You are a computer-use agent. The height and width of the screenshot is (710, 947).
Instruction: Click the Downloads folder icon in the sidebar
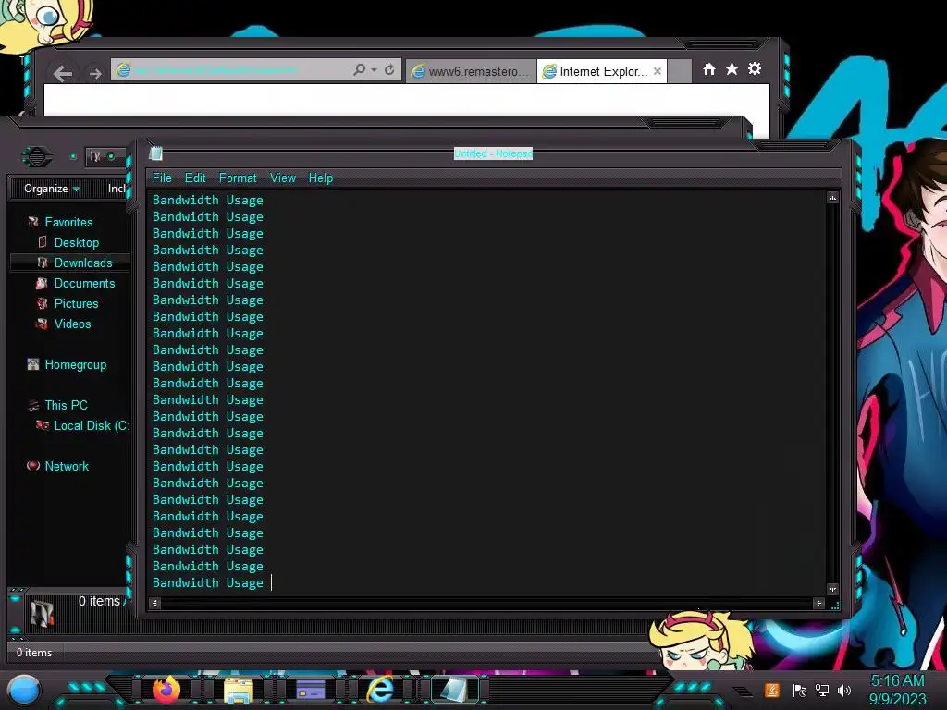(x=43, y=263)
